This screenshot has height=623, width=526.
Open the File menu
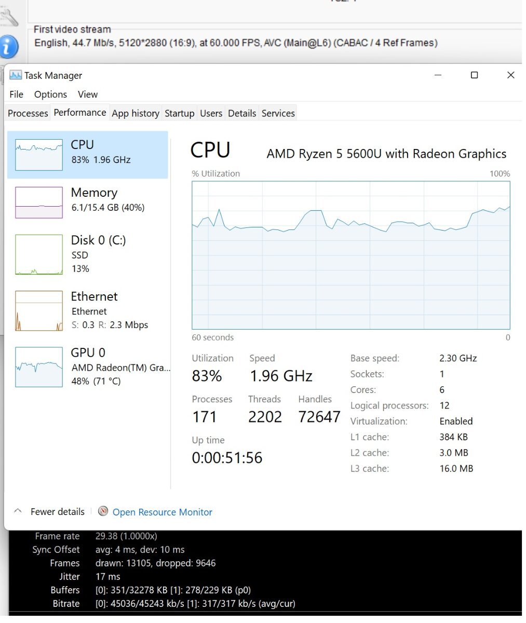[16, 94]
